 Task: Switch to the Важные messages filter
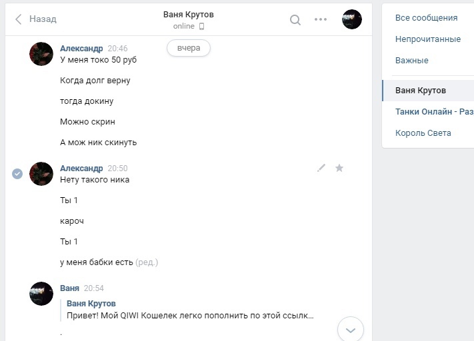coord(411,61)
